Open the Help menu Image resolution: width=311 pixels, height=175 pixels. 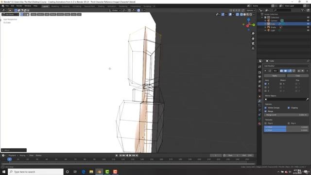click(35, 6)
